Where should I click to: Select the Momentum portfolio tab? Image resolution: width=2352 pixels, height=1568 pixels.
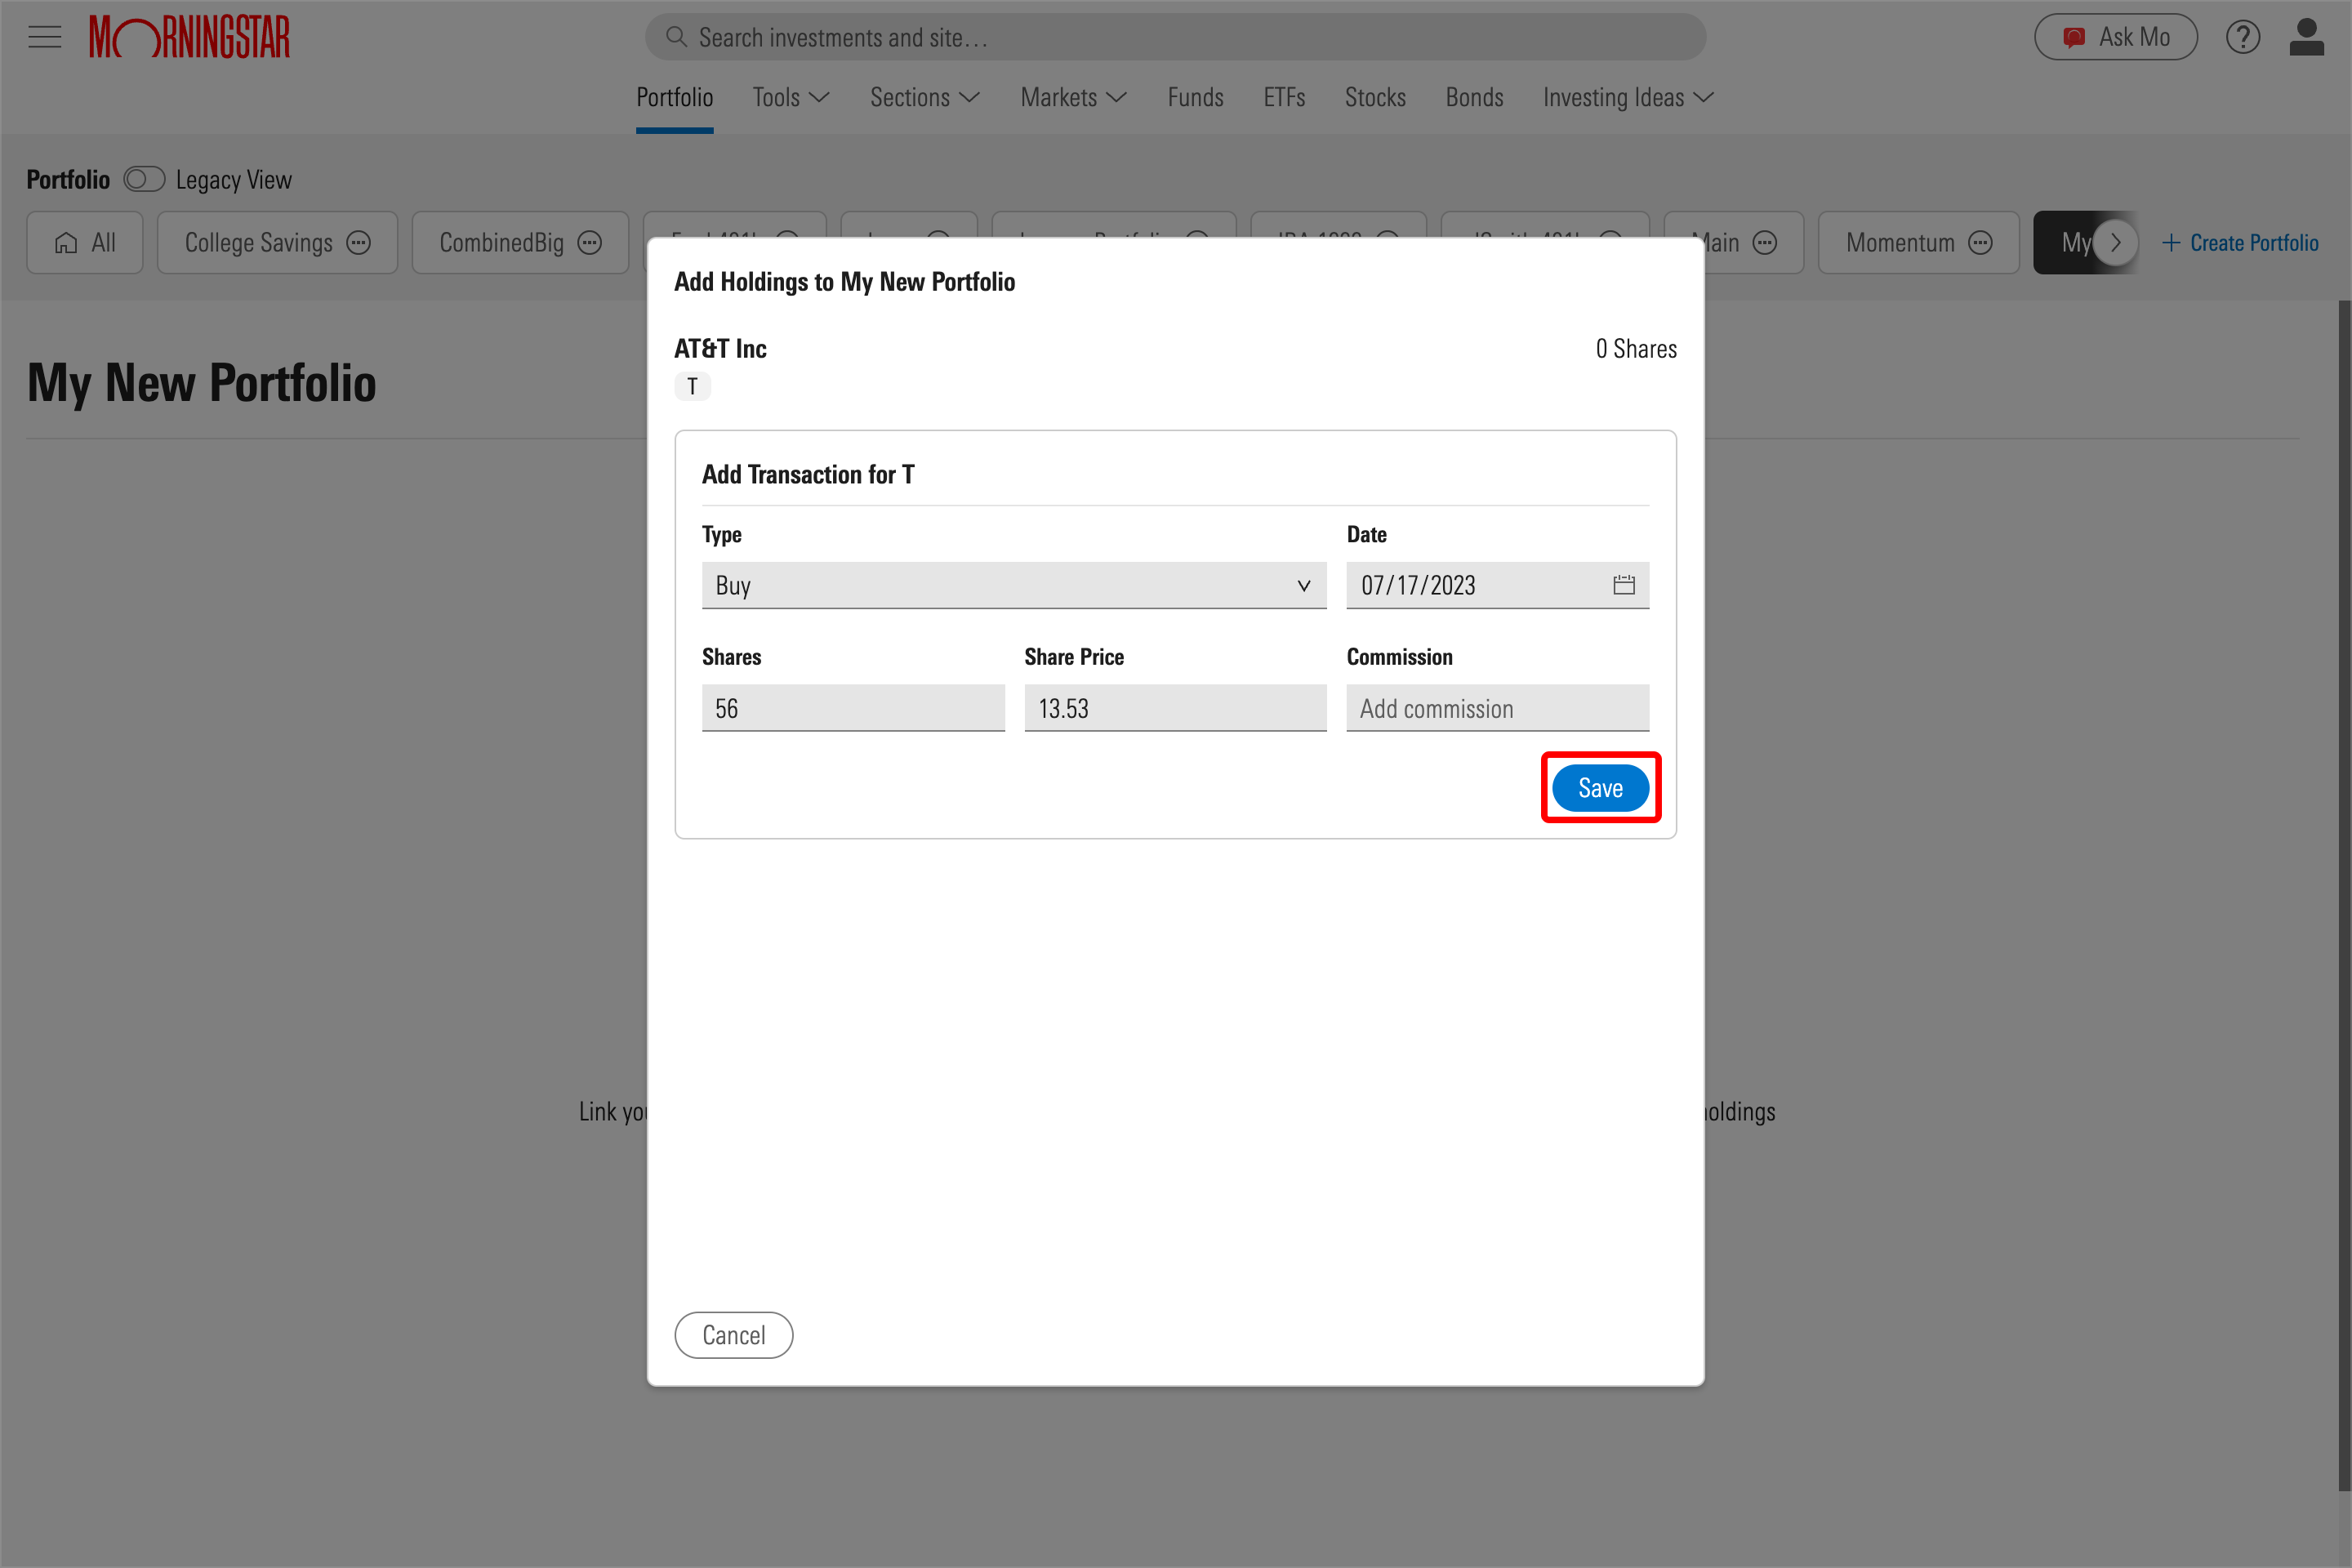1918,242
